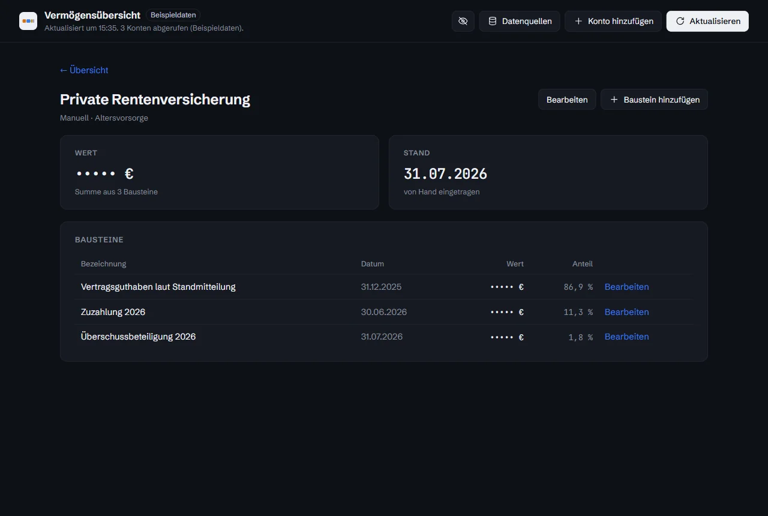Go back via the Übersicht link
The height and width of the screenshot is (516, 768).
pos(84,70)
